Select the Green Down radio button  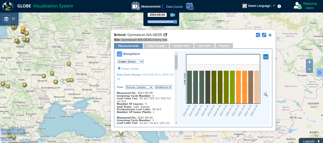pos(119,68)
